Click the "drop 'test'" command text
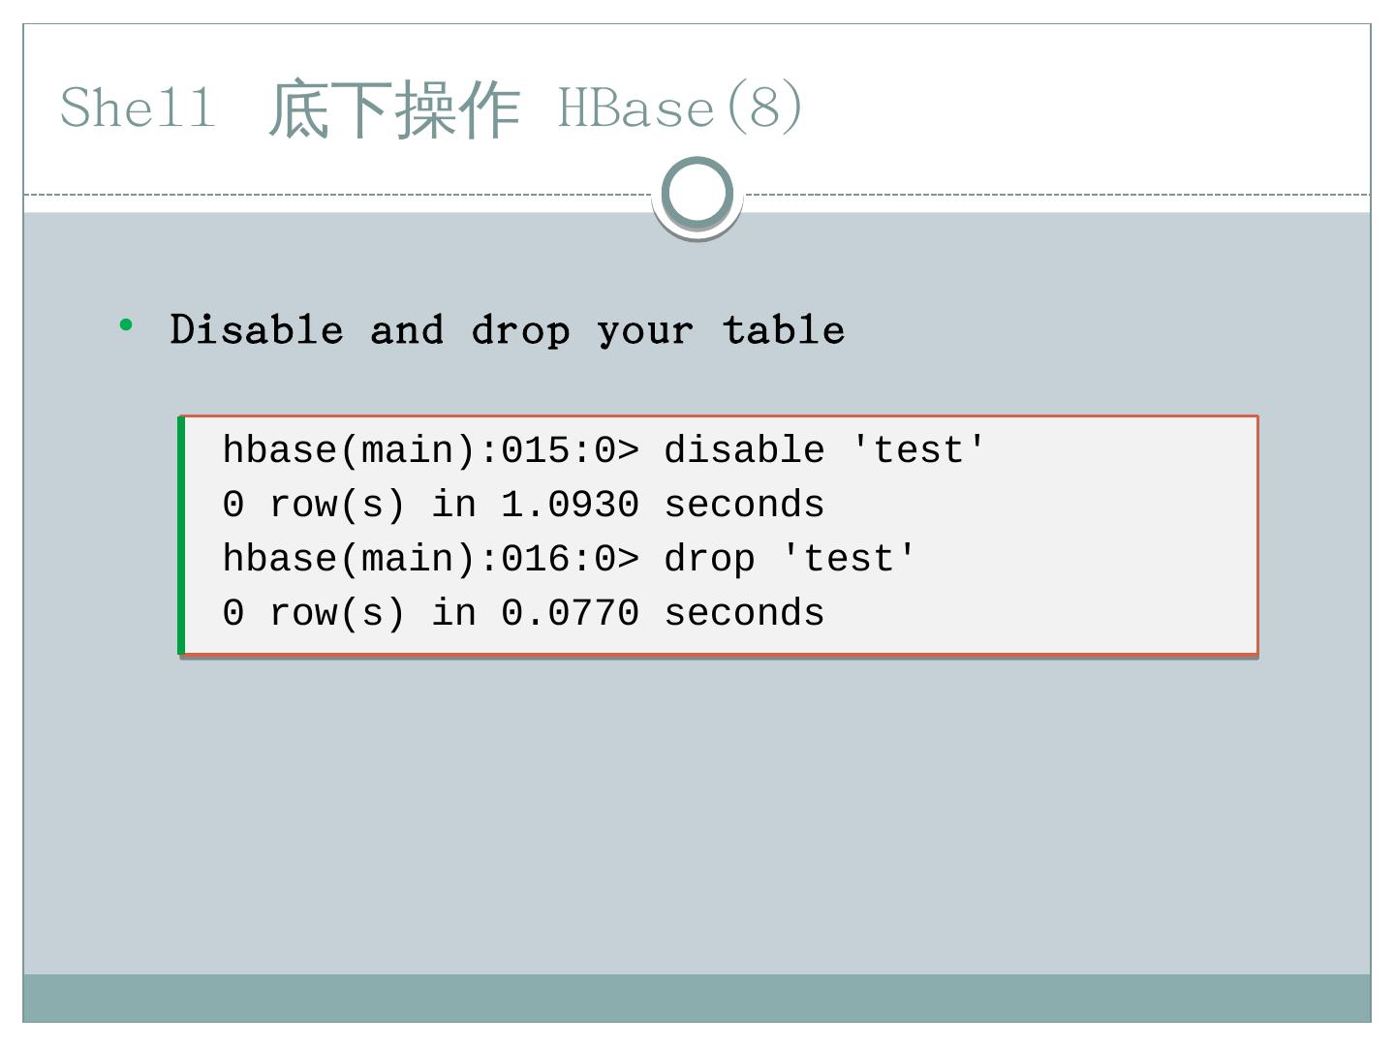The height and width of the screenshot is (1046, 1395). (x=789, y=559)
